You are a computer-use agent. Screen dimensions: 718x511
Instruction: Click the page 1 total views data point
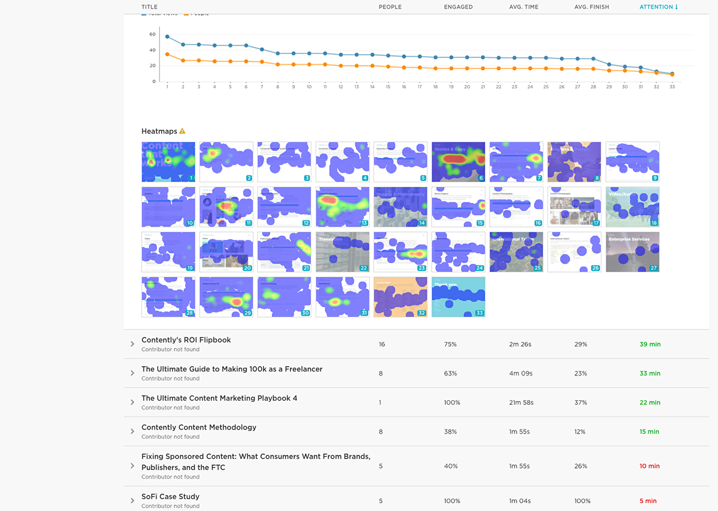pyautogui.click(x=167, y=36)
